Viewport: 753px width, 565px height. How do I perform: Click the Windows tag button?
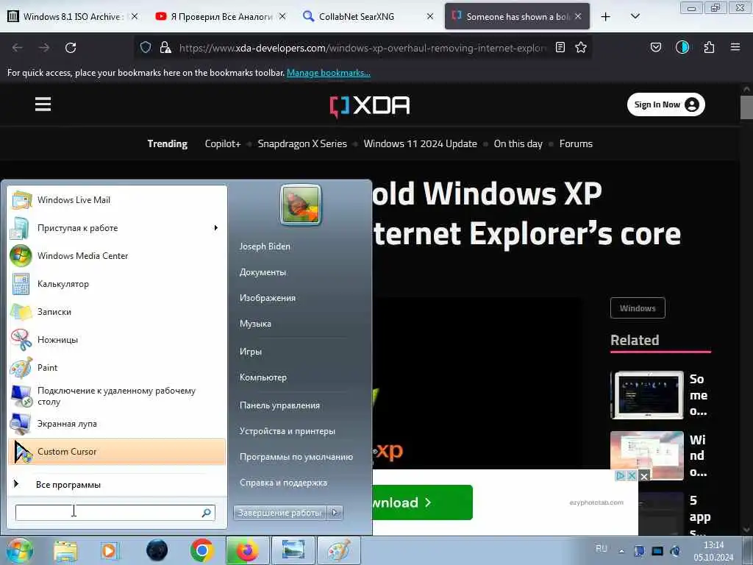[x=638, y=308]
